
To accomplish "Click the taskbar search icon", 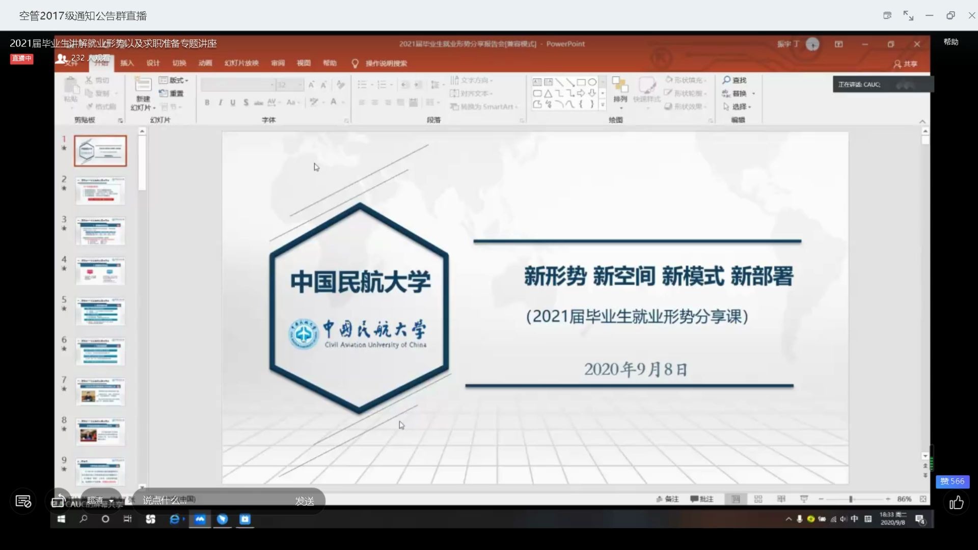I will (x=83, y=519).
